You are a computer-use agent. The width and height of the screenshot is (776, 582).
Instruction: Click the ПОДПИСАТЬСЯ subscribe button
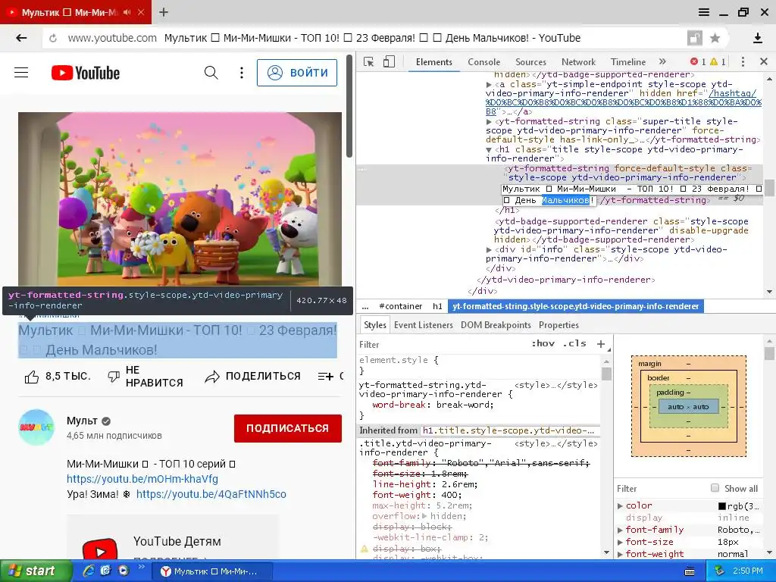pyautogui.click(x=287, y=428)
